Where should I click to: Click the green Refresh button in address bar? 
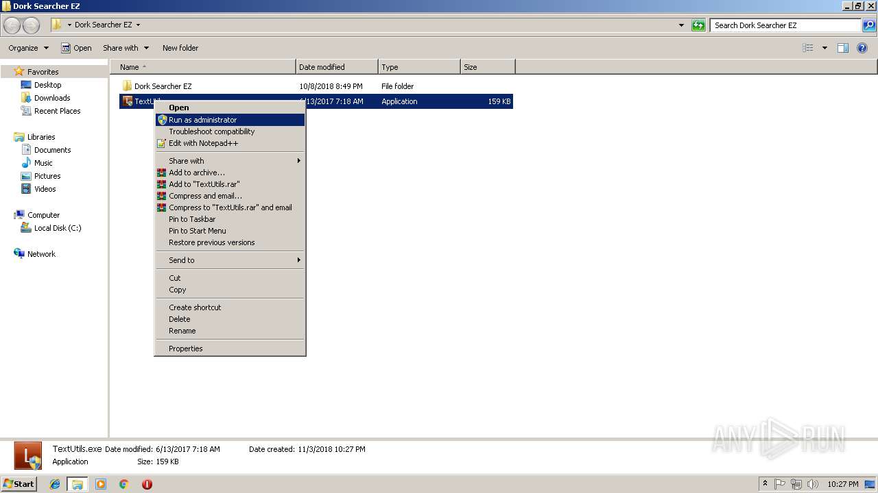coord(698,25)
